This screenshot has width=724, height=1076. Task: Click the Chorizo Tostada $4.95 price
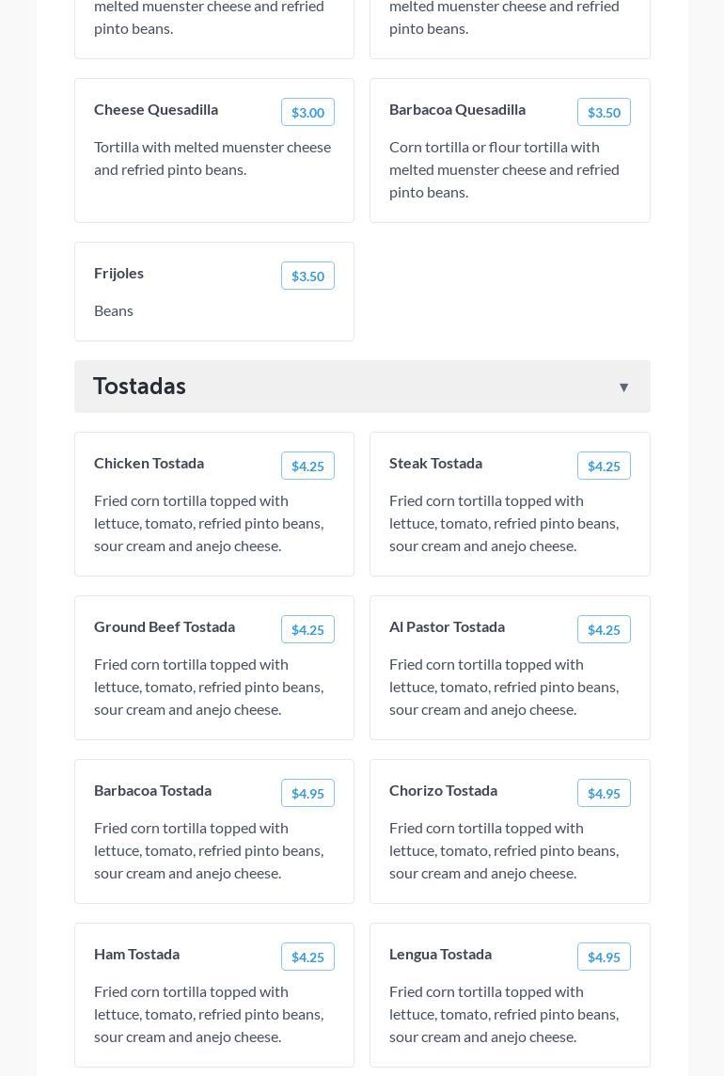pyautogui.click(x=604, y=794)
